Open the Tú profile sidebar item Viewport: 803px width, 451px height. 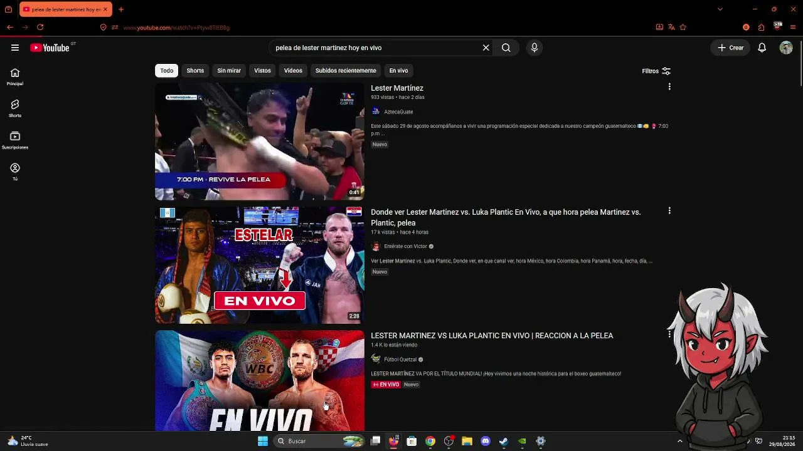[x=15, y=172]
